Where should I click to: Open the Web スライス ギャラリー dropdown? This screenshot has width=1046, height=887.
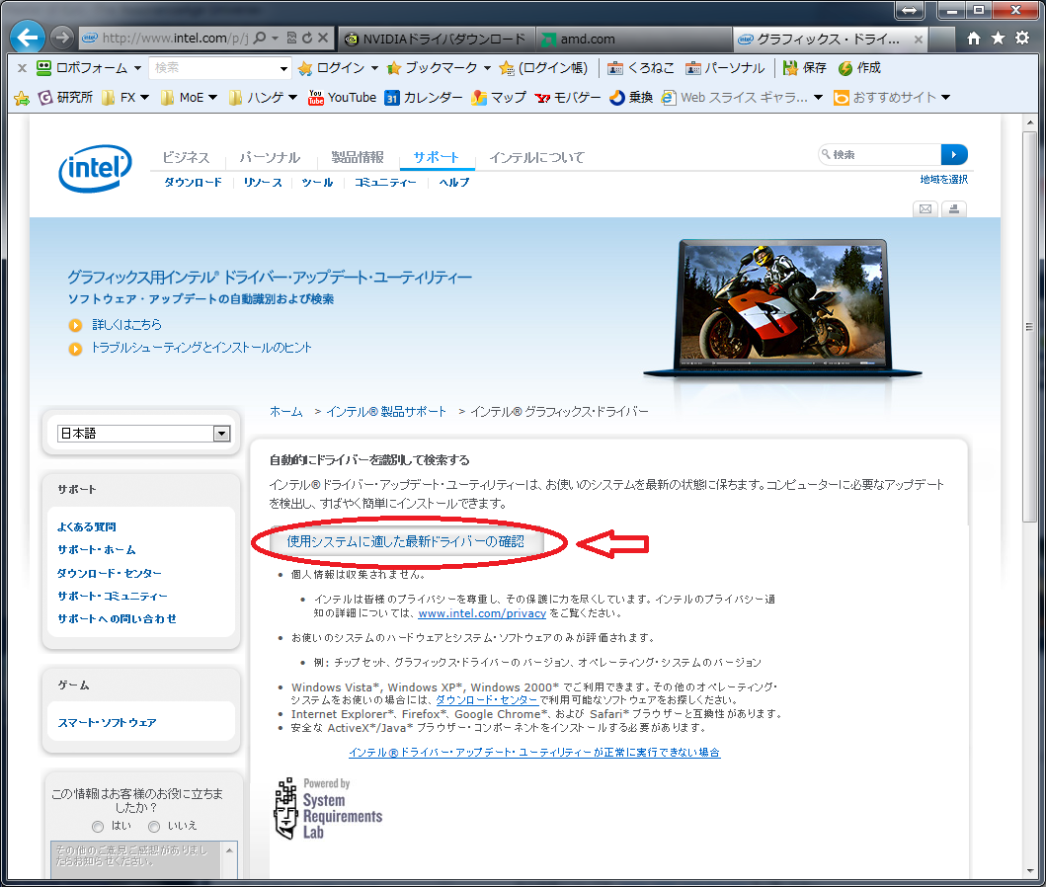coord(819,98)
